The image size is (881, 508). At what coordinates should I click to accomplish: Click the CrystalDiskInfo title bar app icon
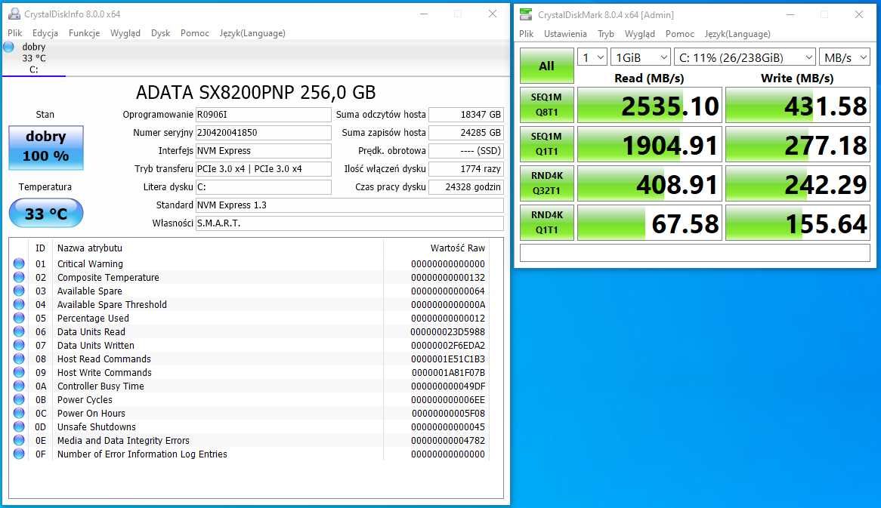(14, 14)
